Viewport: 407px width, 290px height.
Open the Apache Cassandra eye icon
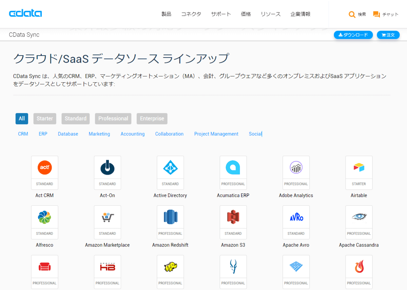pos(359,217)
